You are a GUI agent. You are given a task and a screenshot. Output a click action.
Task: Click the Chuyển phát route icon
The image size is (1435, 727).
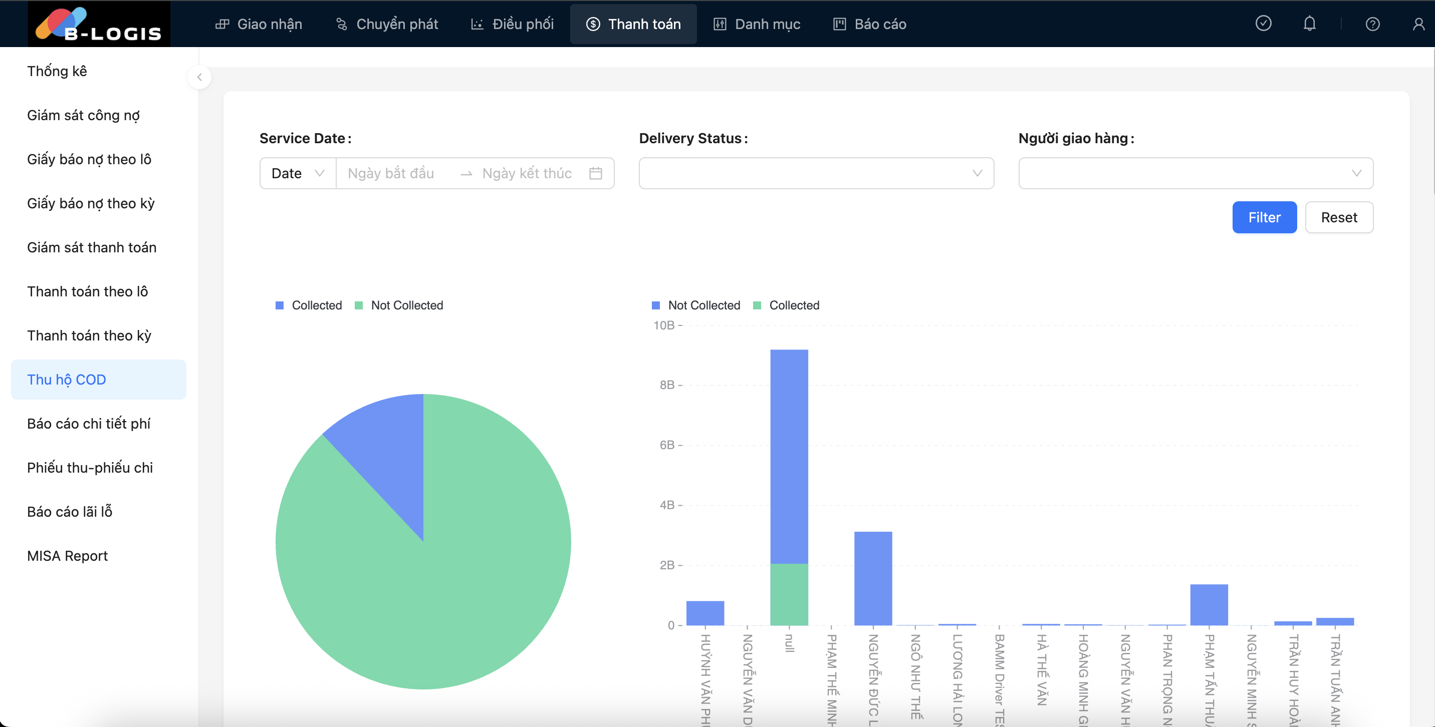(x=342, y=24)
